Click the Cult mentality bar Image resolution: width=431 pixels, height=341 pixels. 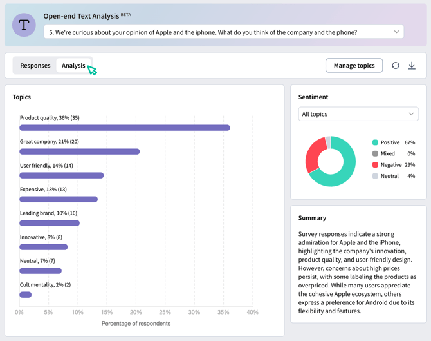click(26, 295)
